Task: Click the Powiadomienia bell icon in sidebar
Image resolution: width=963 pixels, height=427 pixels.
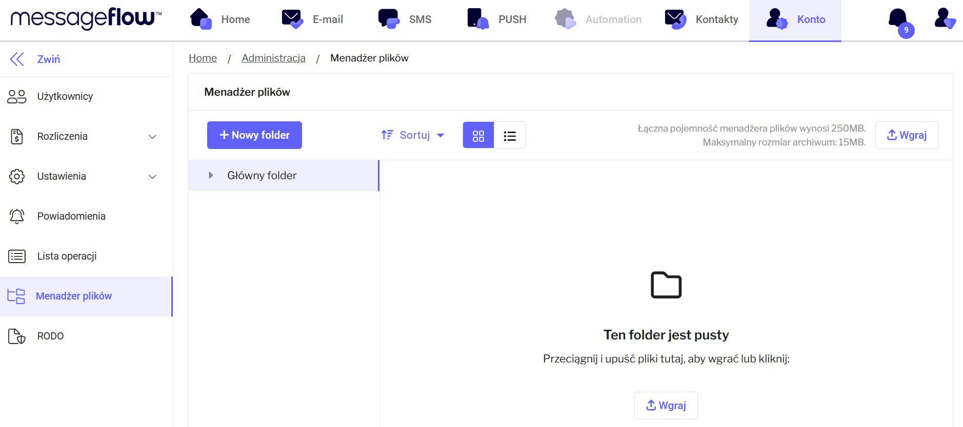Action: pos(17,216)
